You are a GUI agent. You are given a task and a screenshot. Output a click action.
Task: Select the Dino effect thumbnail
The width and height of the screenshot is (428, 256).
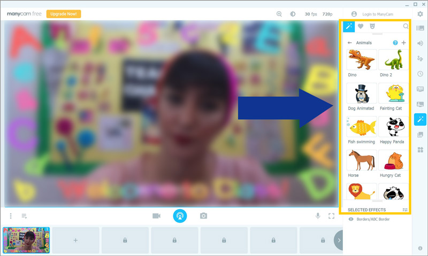coord(362,60)
